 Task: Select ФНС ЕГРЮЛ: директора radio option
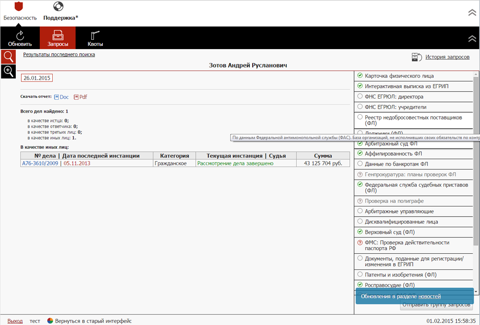click(x=360, y=96)
